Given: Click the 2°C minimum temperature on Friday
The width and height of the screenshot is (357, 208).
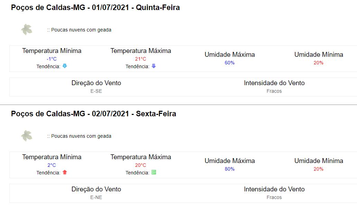Looking at the screenshot, I should pyautogui.click(x=52, y=165).
